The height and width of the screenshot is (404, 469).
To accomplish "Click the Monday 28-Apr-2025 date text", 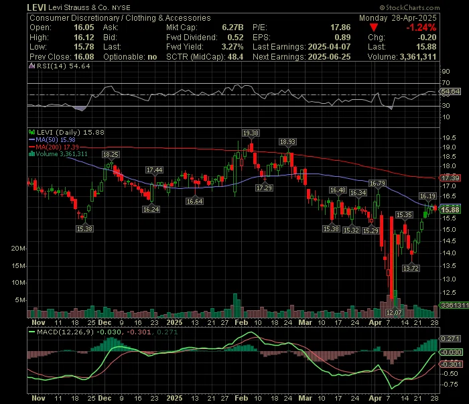I will pos(398,18).
